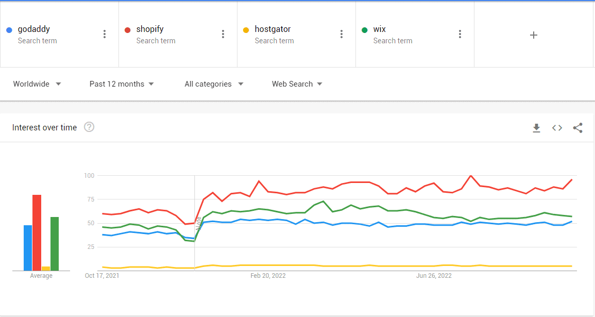Click the green wix average bar
This screenshot has width=595, height=317.
55,244
